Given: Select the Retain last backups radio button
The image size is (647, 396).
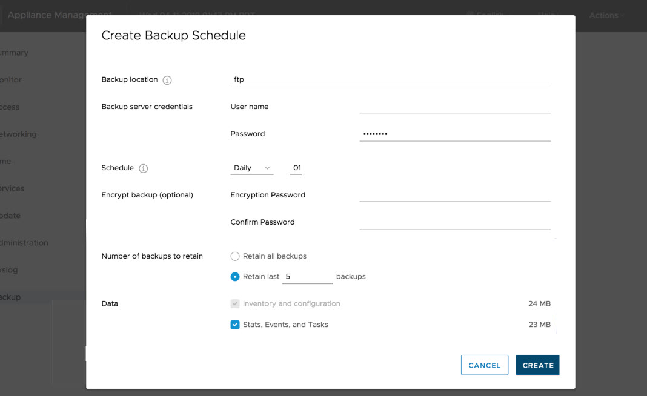Looking at the screenshot, I should click(x=235, y=277).
